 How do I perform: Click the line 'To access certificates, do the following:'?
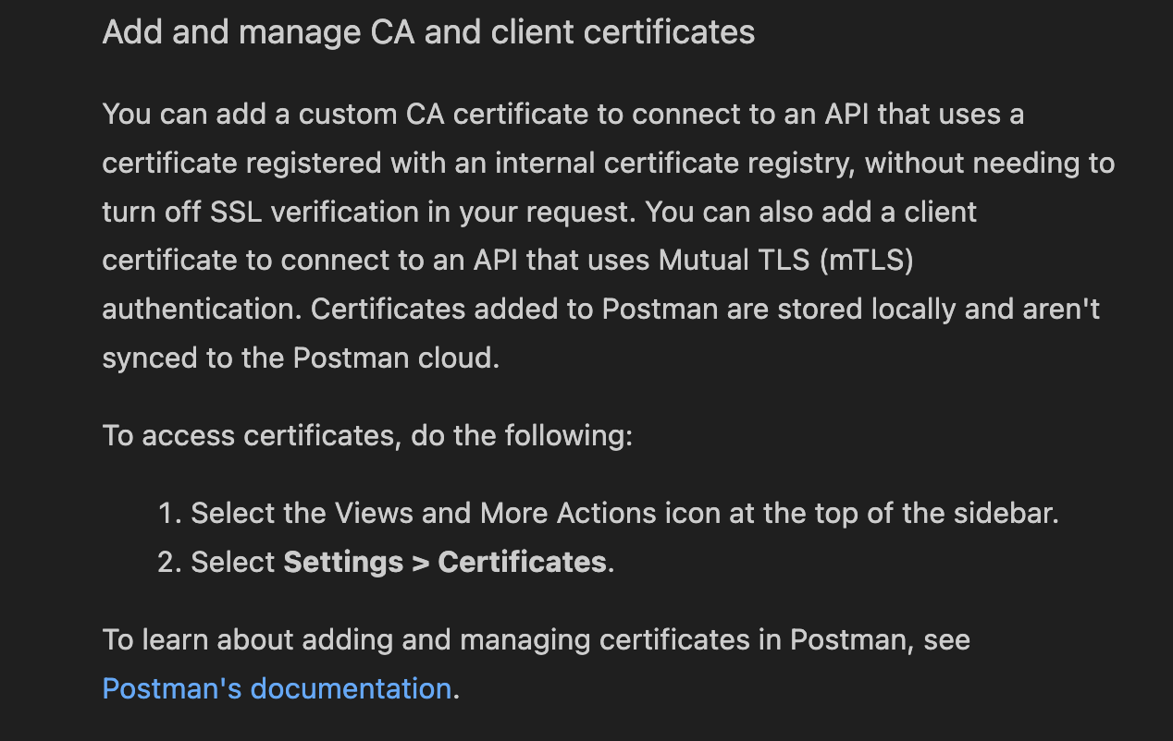point(367,435)
